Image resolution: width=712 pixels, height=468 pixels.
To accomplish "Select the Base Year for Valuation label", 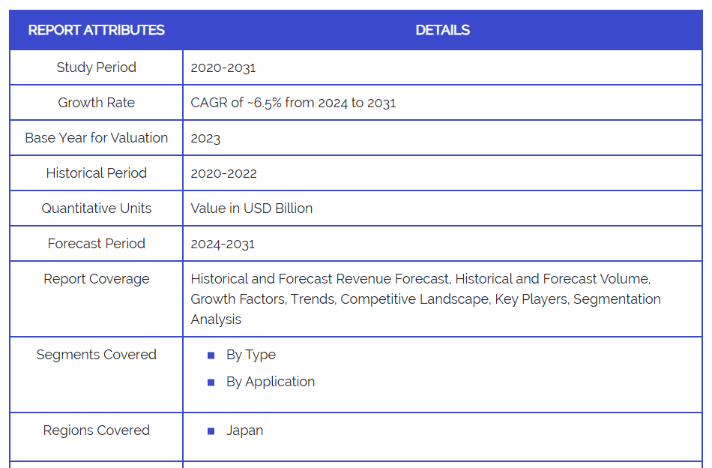I will click(96, 138).
